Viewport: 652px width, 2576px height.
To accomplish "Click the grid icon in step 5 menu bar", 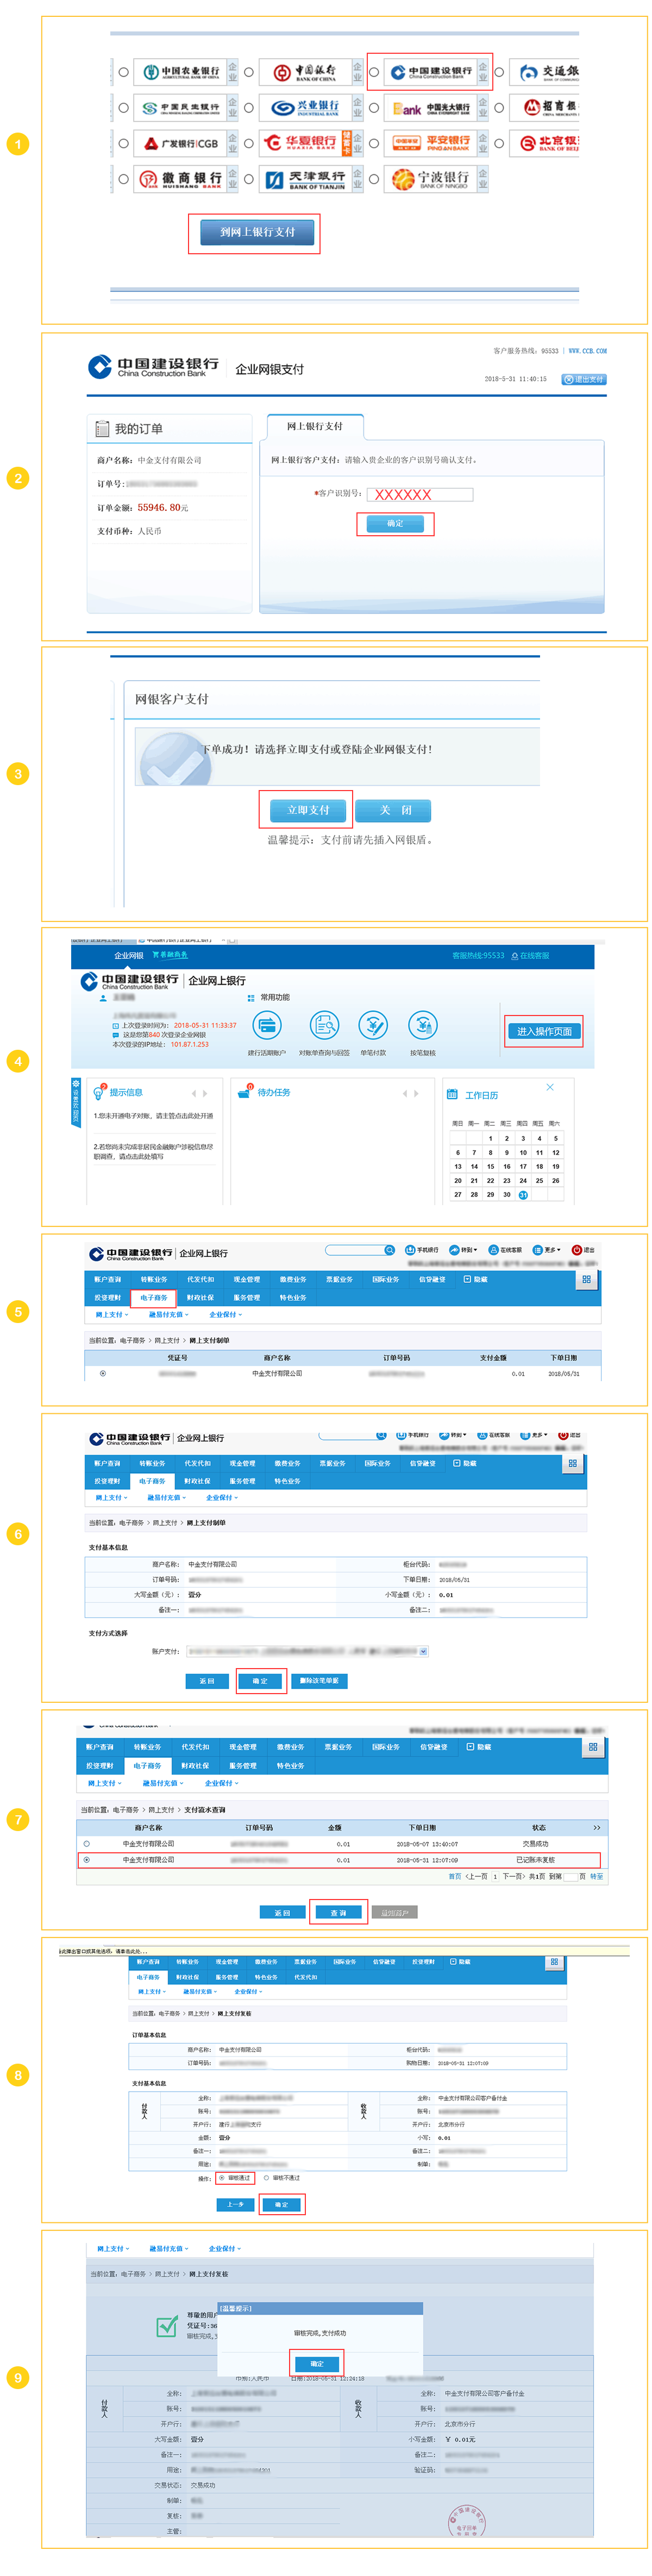I will click(x=586, y=1279).
